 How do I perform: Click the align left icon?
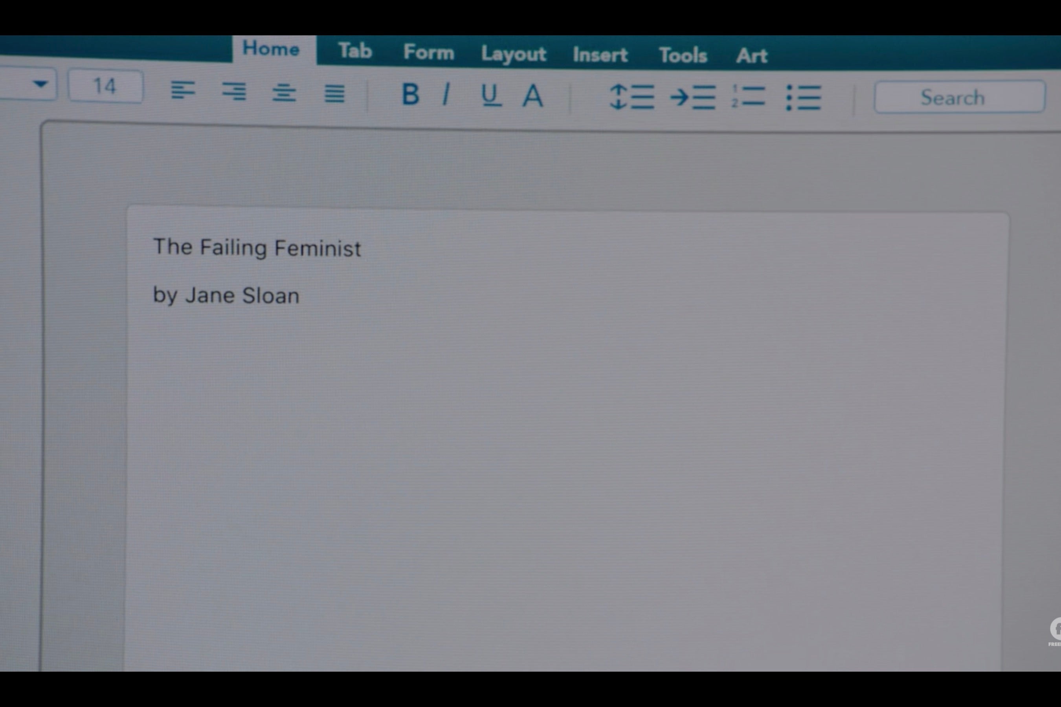[183, 90]
